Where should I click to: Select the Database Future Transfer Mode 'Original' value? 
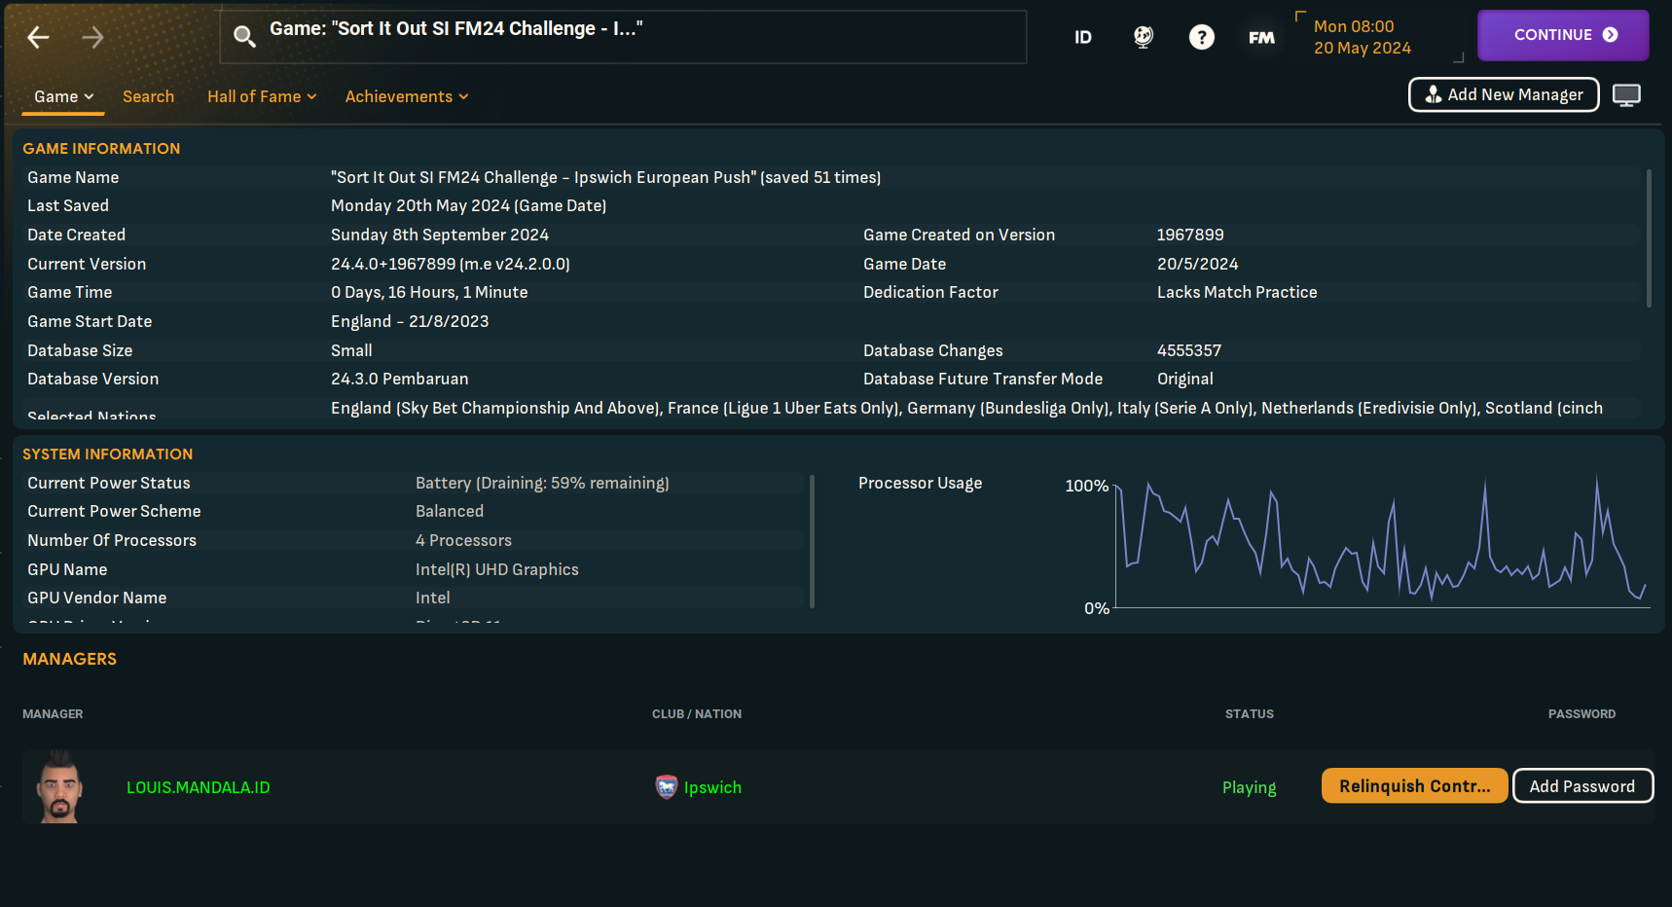(x=1185, y=379)
